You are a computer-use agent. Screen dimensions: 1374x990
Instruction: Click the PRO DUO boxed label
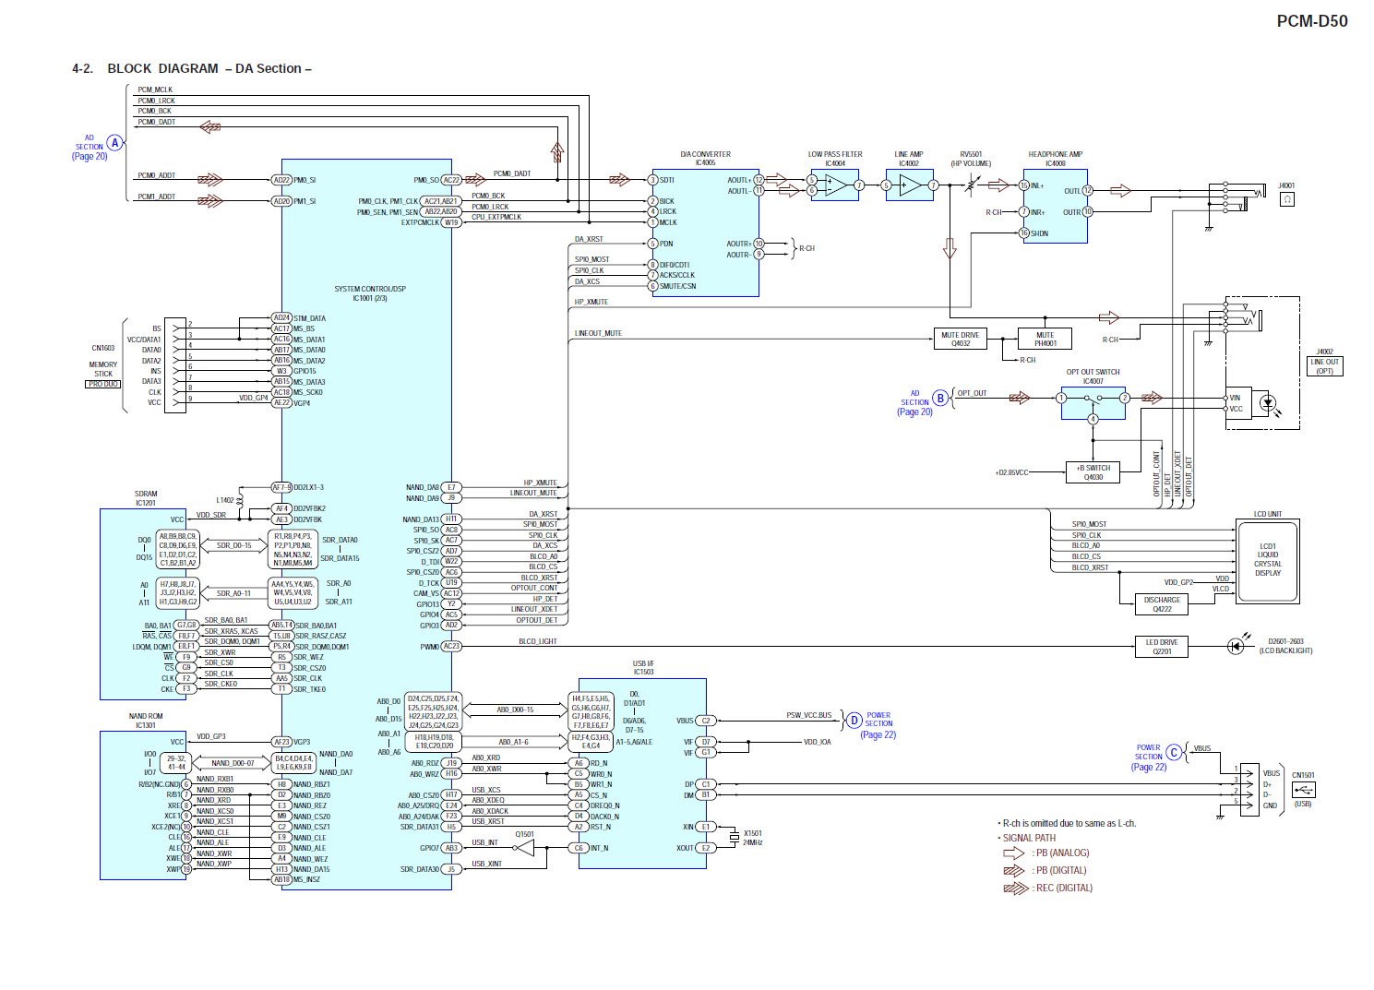click(103, 384)
